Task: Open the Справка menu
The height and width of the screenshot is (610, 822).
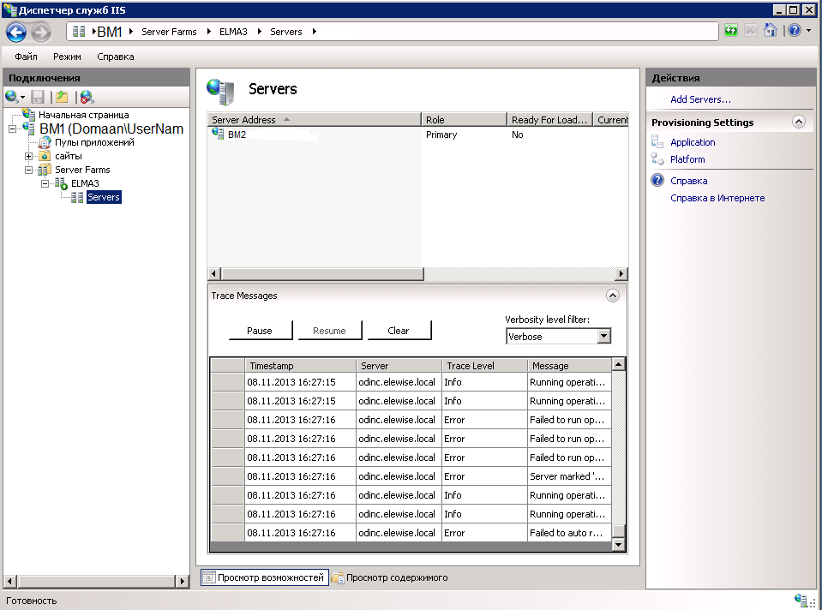Action: point(116,57)
